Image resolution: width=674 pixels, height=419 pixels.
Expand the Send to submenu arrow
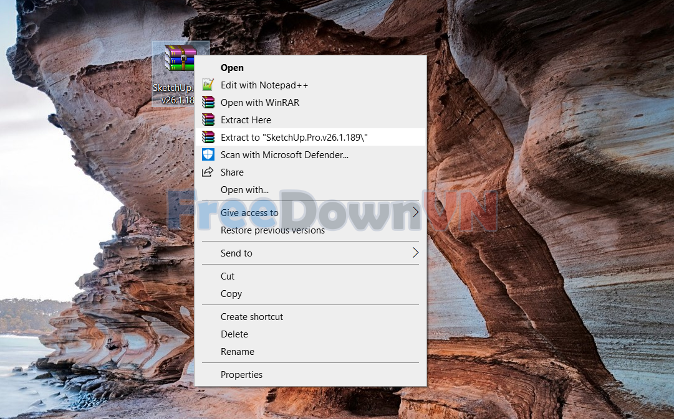[x=415, y=253]
